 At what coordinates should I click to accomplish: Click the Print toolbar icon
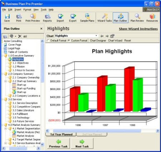click(19, 18)
